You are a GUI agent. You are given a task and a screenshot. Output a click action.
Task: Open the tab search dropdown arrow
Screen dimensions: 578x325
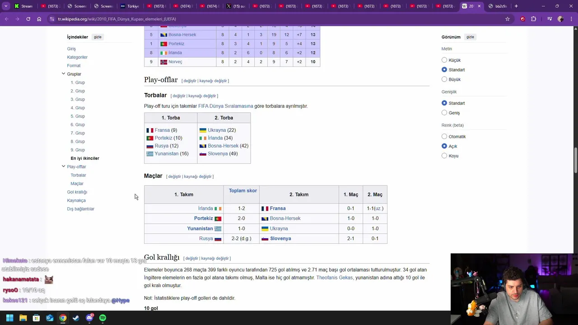[x=6, y=6]
